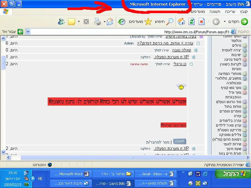Open the Mail envelope toolbar icon
The height and width of the screenshot is (188, 251).
109,22
